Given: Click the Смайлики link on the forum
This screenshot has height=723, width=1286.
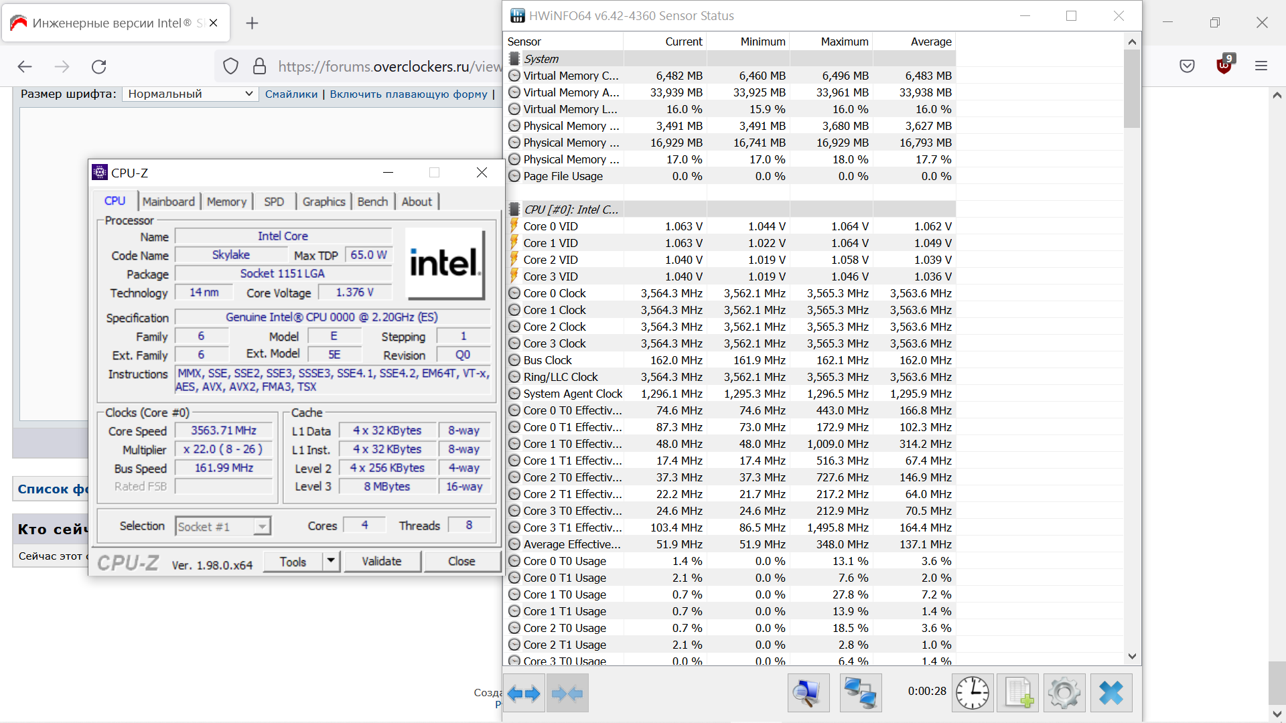Looking at the screenshot, I should point(291,94).
